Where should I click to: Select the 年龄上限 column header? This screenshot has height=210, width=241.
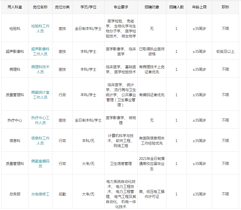[x=199, y=7]
